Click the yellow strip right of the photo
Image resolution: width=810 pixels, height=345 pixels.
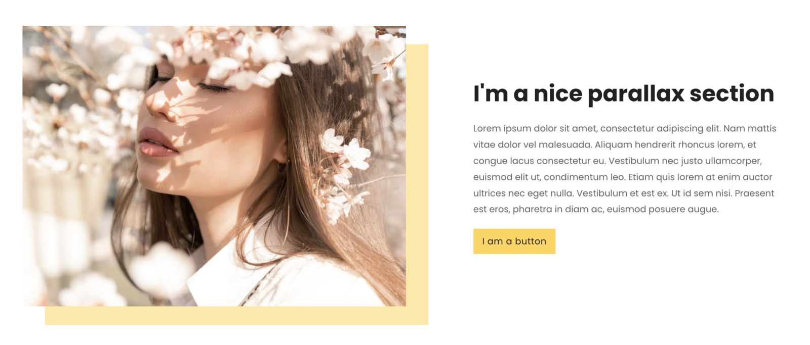pyautogui.click(x=417, y=184)
